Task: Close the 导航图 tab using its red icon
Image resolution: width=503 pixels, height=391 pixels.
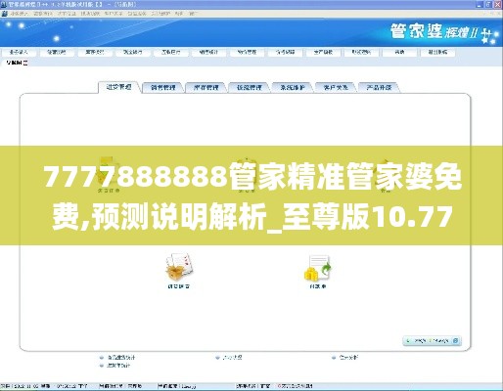Action: [25, 63]
